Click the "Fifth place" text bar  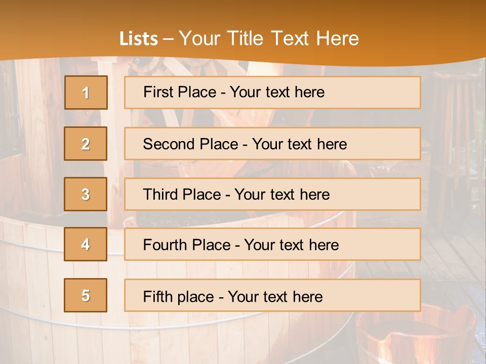pos(272,295)
